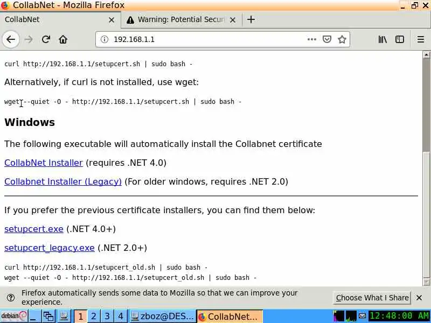This screenshot has height=323, width=431.
Task: Click the setupcert_legacy.exe link
Action: pos(50,248)
